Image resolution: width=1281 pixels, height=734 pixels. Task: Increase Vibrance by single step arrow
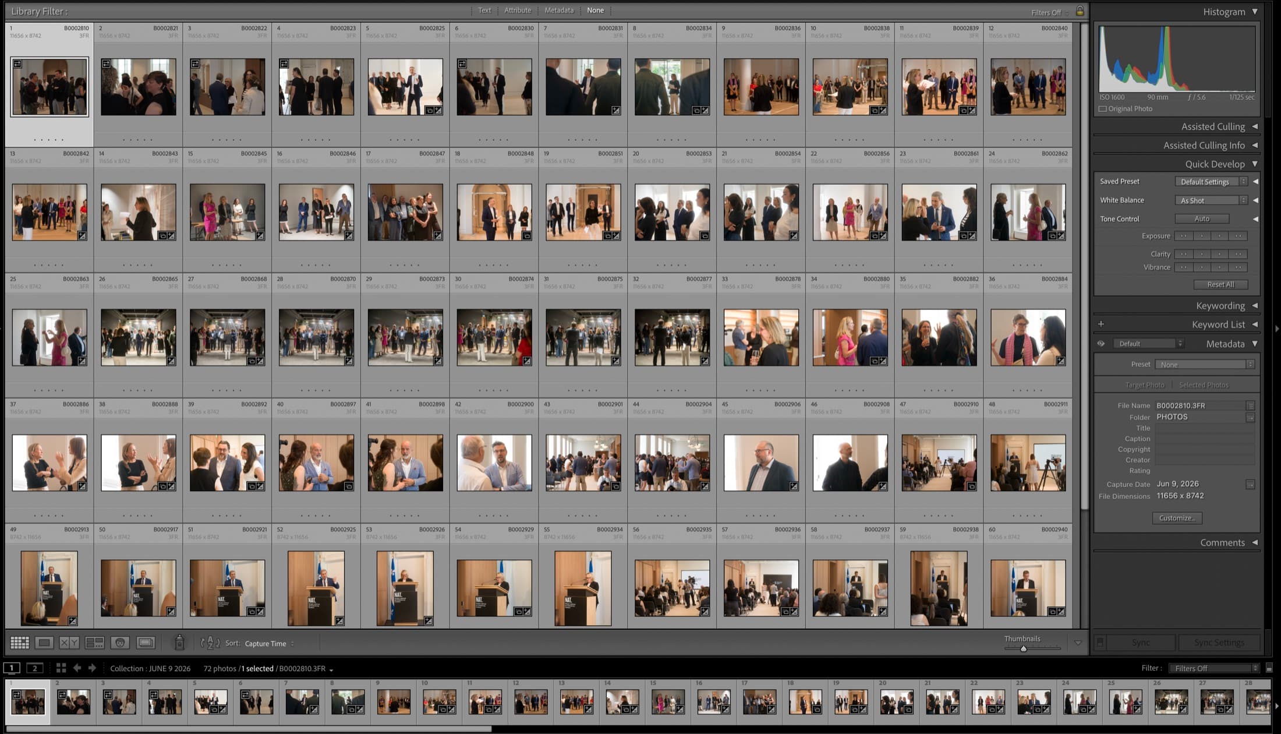point(1220,267)
